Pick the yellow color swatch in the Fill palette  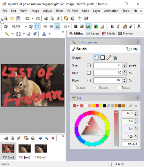pyautogui.click(x=93, y=106)
